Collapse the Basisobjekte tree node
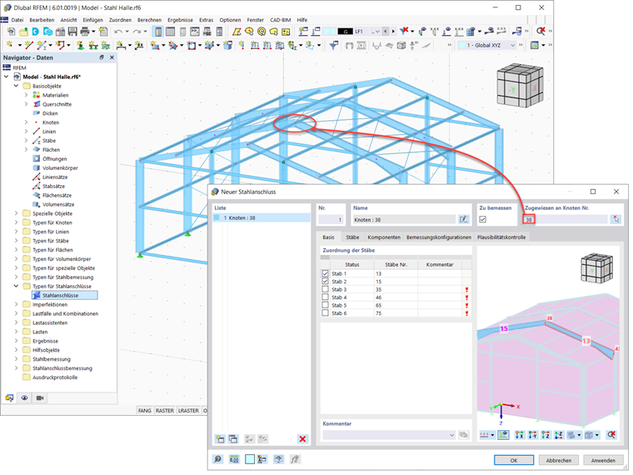The height and width of the screenshot is (475, 633). point(16,86)
